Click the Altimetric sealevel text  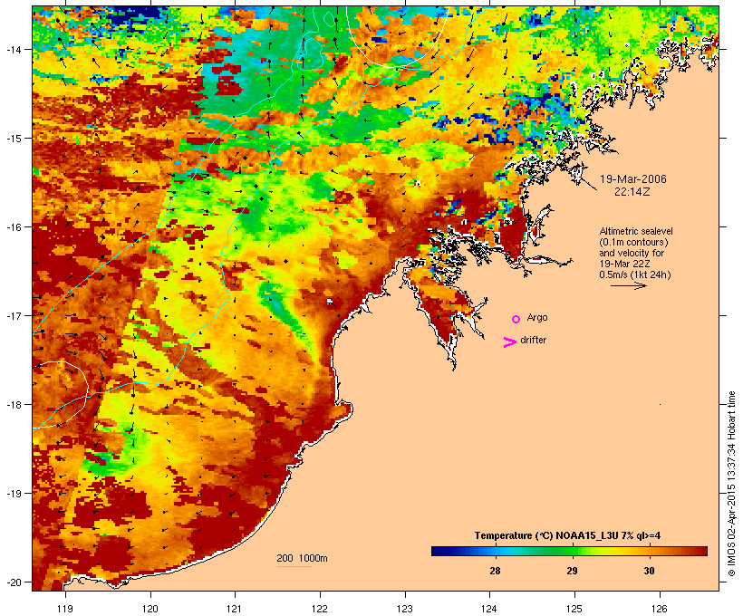636,231
